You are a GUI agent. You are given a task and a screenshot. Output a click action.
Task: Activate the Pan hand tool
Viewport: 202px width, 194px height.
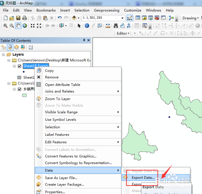click(x=18, y=25)
